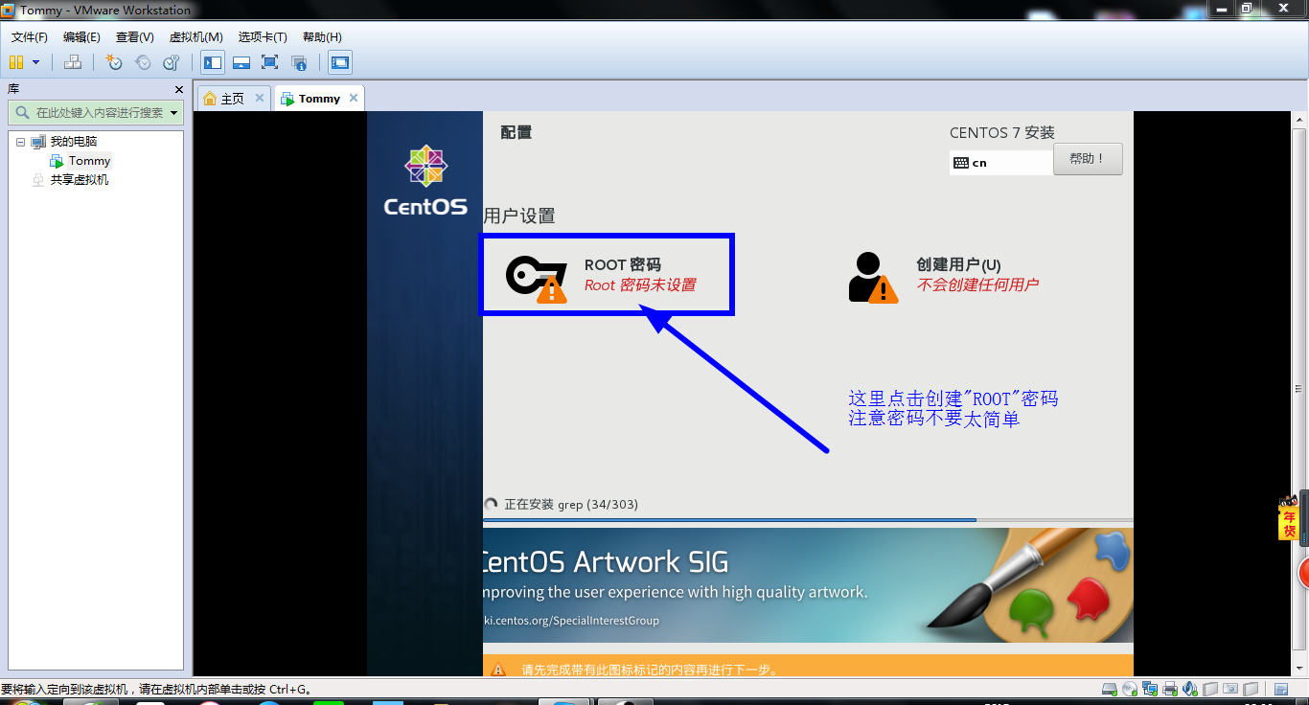Click the 帮助！ button in the installer
Viewport: 1309px width, 705px height.
[x=1088, y=159]
